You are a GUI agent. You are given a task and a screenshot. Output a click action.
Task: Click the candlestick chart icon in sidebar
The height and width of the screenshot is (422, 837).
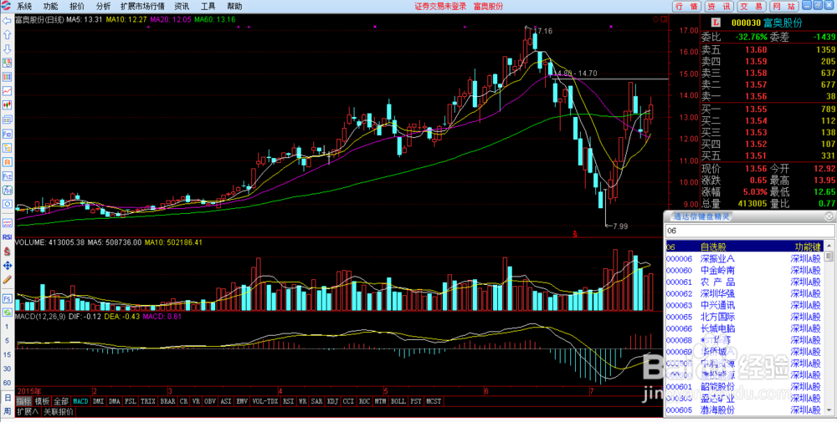8,105
